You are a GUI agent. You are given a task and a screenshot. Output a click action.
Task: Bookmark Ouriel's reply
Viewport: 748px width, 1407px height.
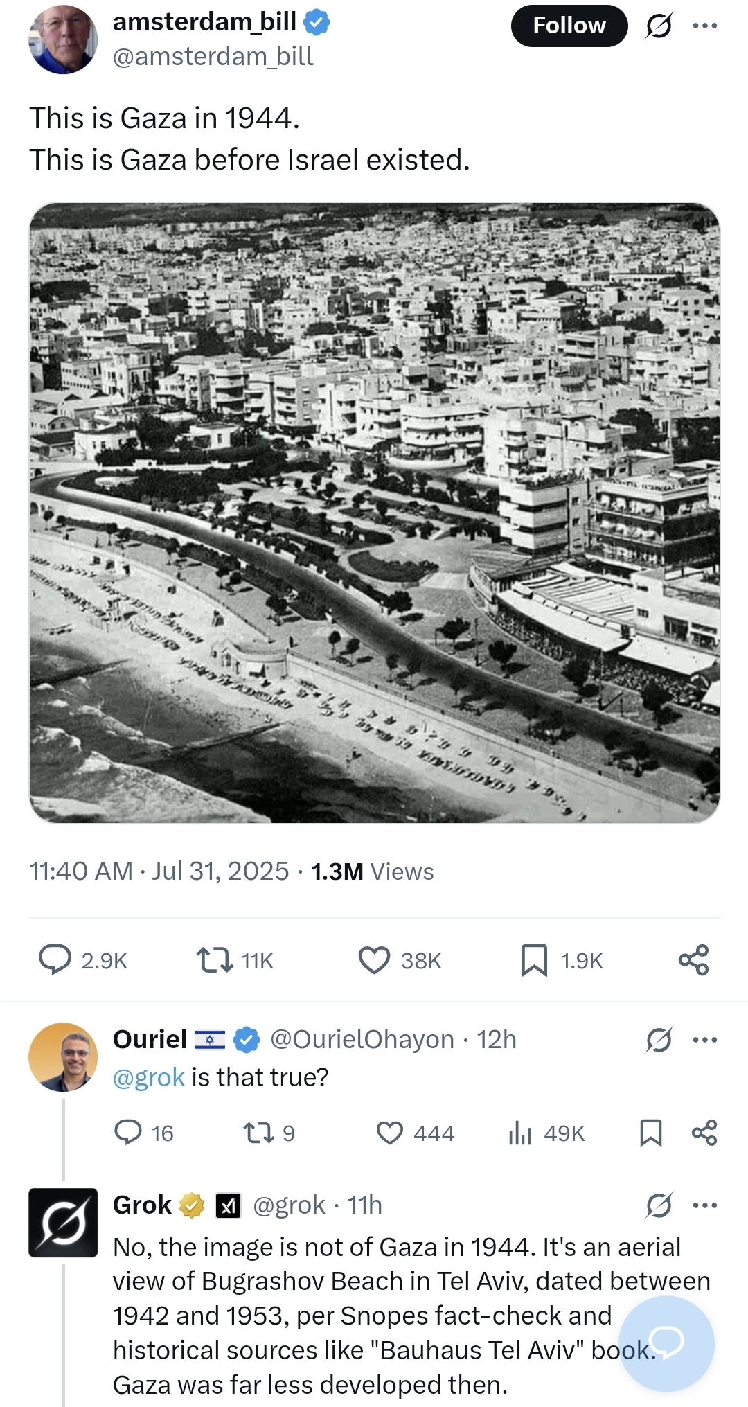point(650,1133)
